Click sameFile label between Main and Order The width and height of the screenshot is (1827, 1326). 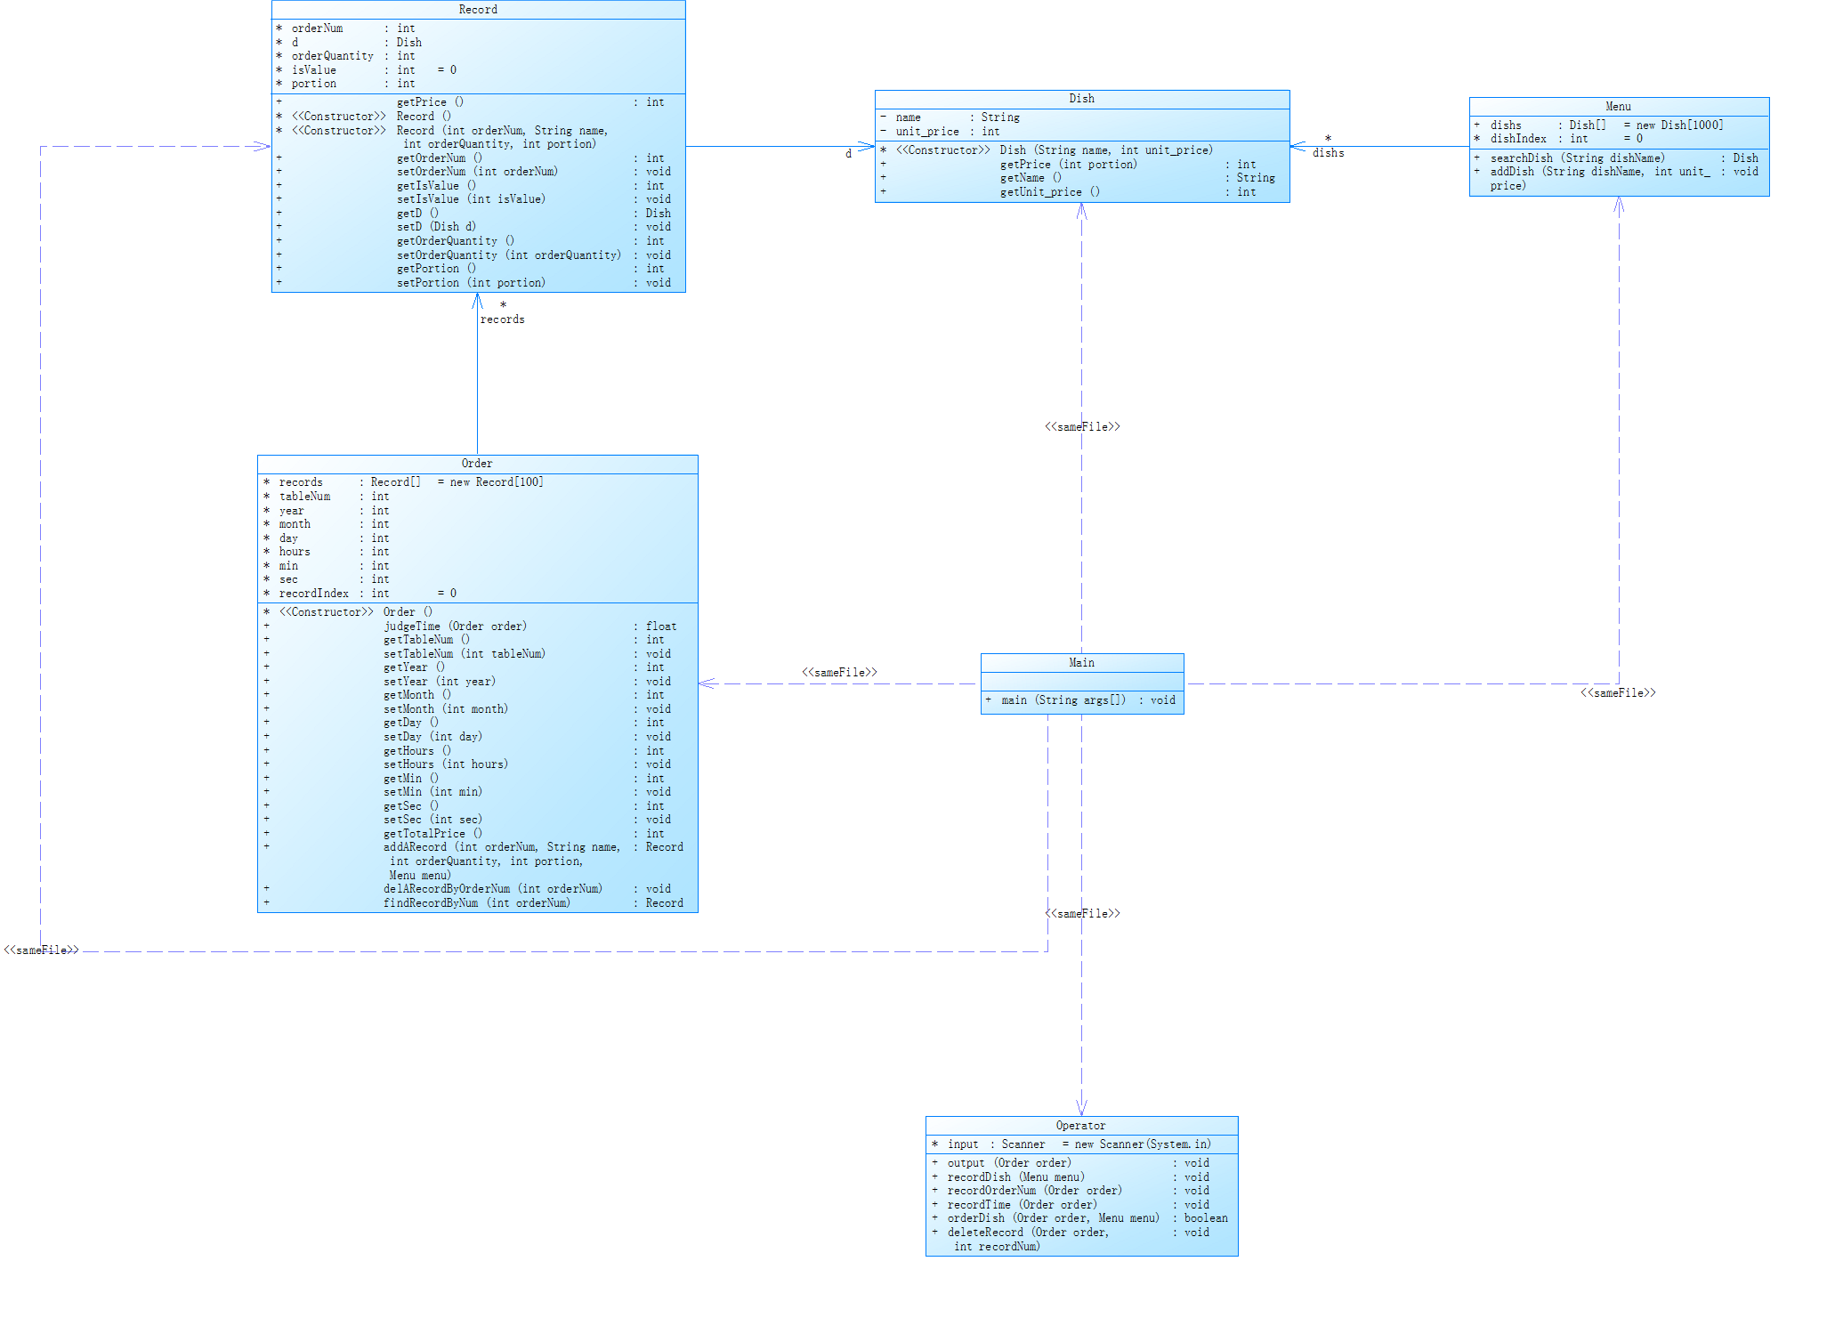tap(839, 673)
